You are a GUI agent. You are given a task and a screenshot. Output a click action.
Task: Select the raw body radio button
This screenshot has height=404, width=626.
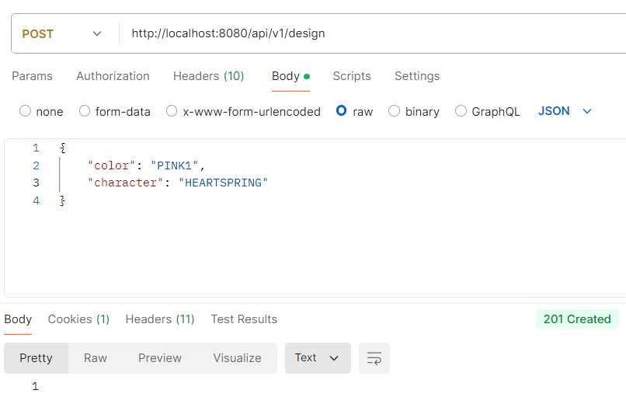pos(341,110)
